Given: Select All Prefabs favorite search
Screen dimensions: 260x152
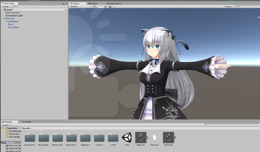Looking at the screenshot, I should pyautogui.click(x=13, y=137).
